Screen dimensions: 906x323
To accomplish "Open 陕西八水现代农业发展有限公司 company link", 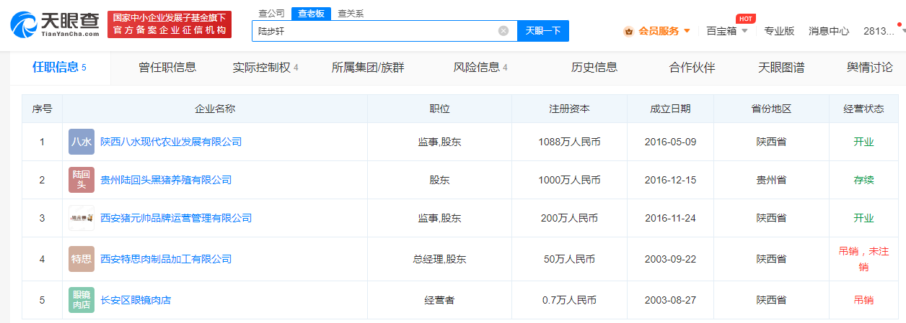I will click(x=171, y=142).
